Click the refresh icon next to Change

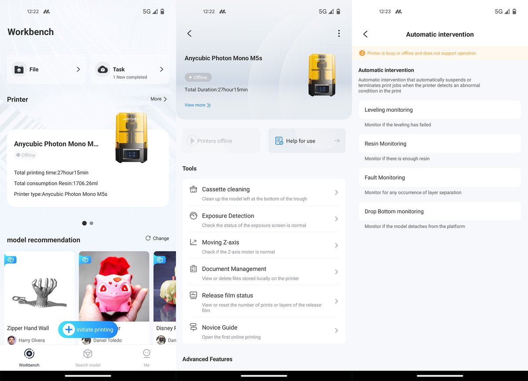pos(148,238)
